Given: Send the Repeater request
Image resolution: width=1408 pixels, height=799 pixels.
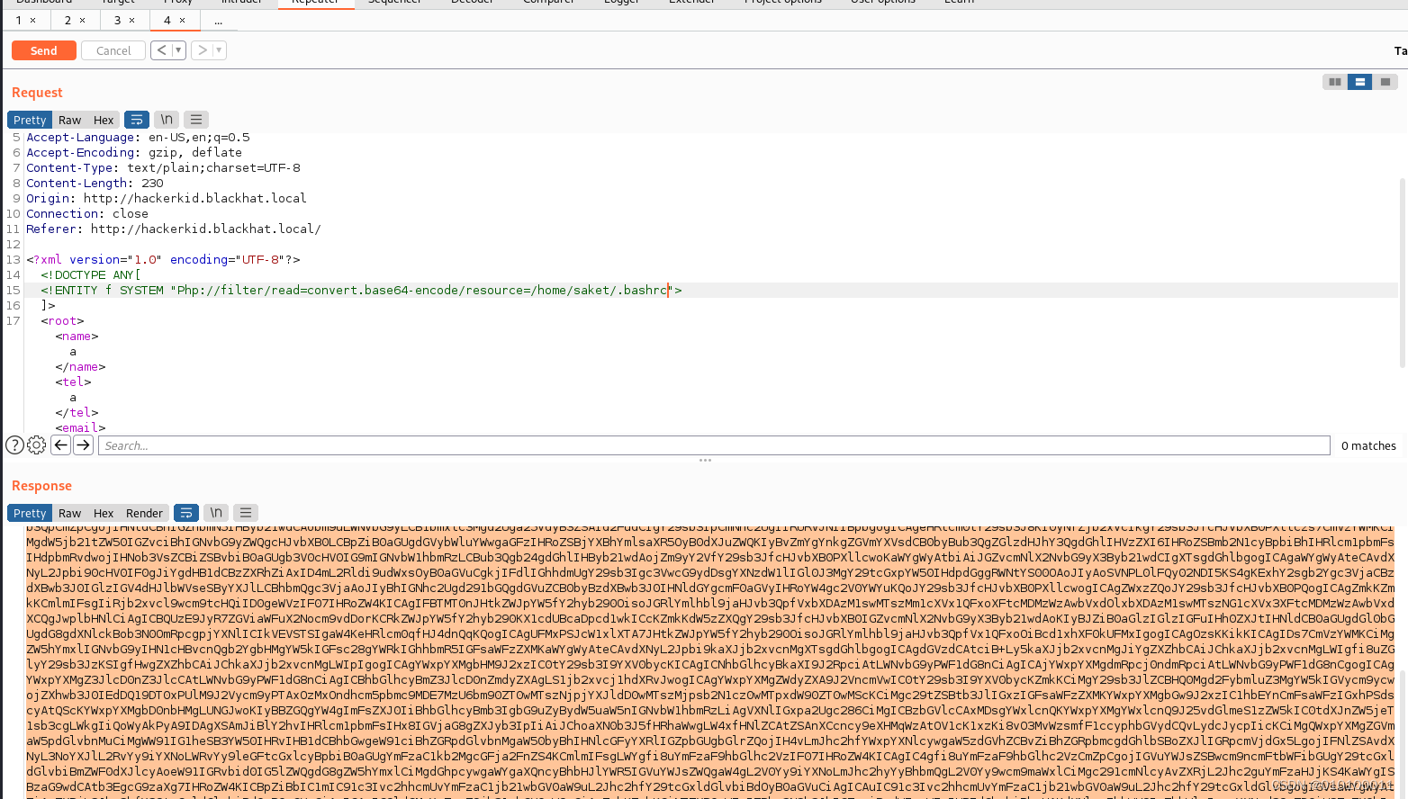Looking at the screenshot, I should 43,50.
